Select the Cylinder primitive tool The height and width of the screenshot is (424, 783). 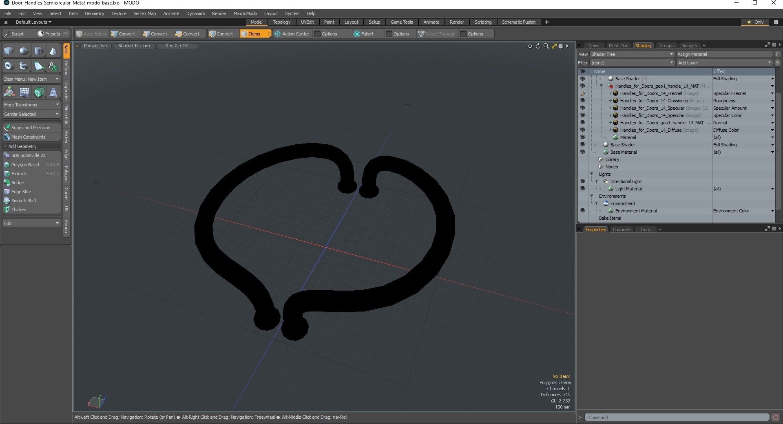pyautogui.click(x=38, y=51)
